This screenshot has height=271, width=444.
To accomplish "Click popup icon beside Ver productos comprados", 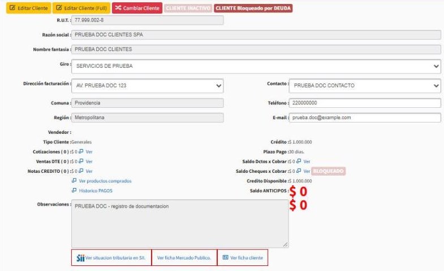I will point(74,181).
